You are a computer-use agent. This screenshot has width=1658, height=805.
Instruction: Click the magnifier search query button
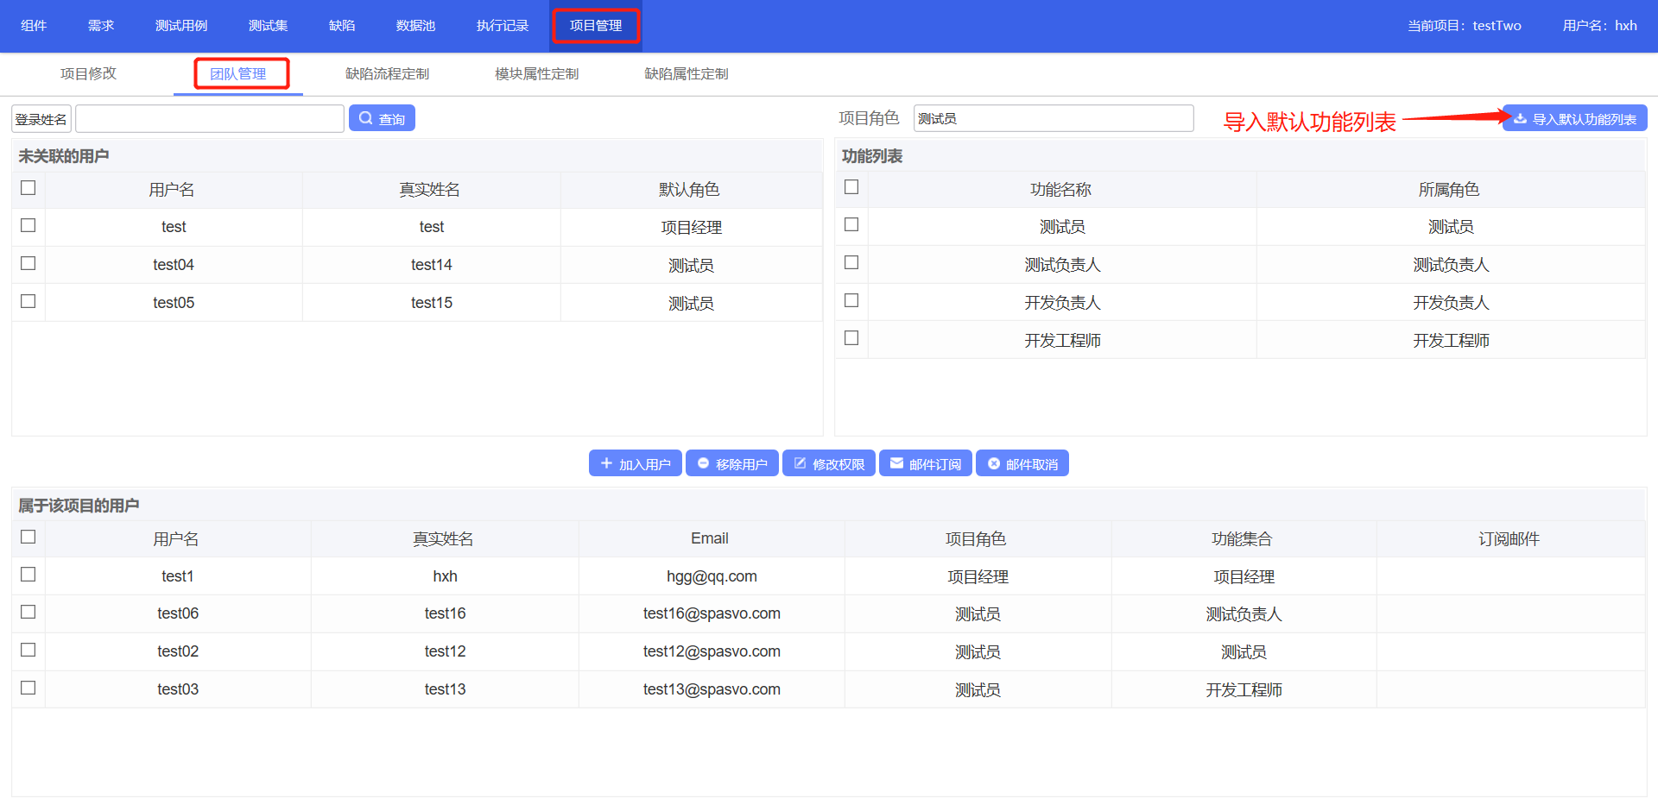382,118
